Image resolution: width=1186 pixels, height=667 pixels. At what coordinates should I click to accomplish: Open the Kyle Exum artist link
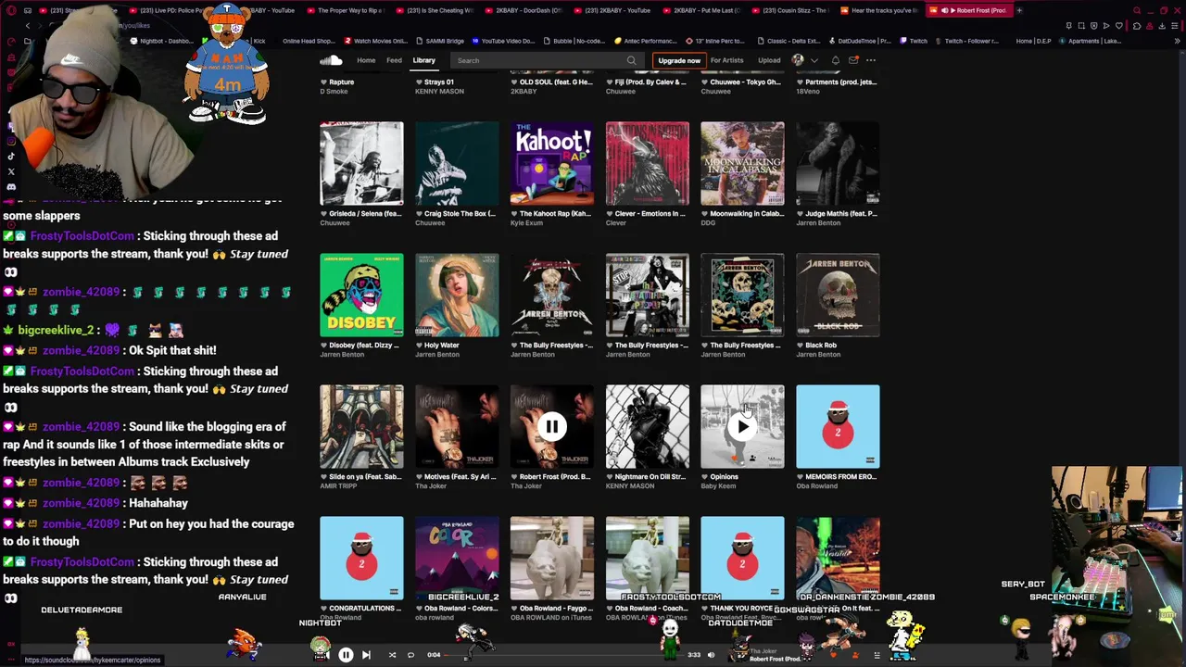pos(526,223)
